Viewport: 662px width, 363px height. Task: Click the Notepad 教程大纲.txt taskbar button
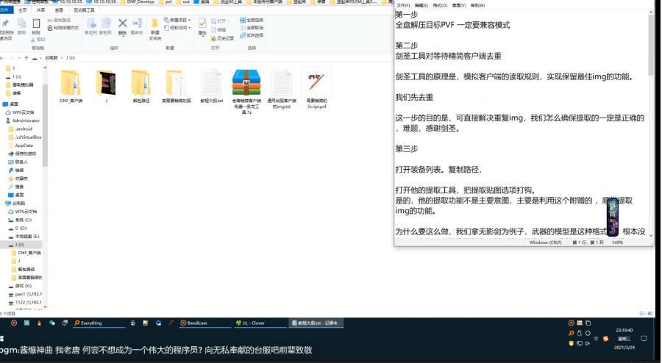click(x=316, y=323)
